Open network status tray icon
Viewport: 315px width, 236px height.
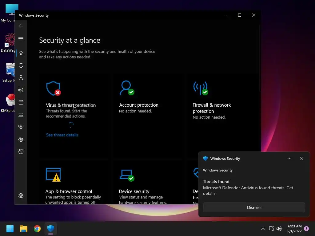tap(271, 229)
